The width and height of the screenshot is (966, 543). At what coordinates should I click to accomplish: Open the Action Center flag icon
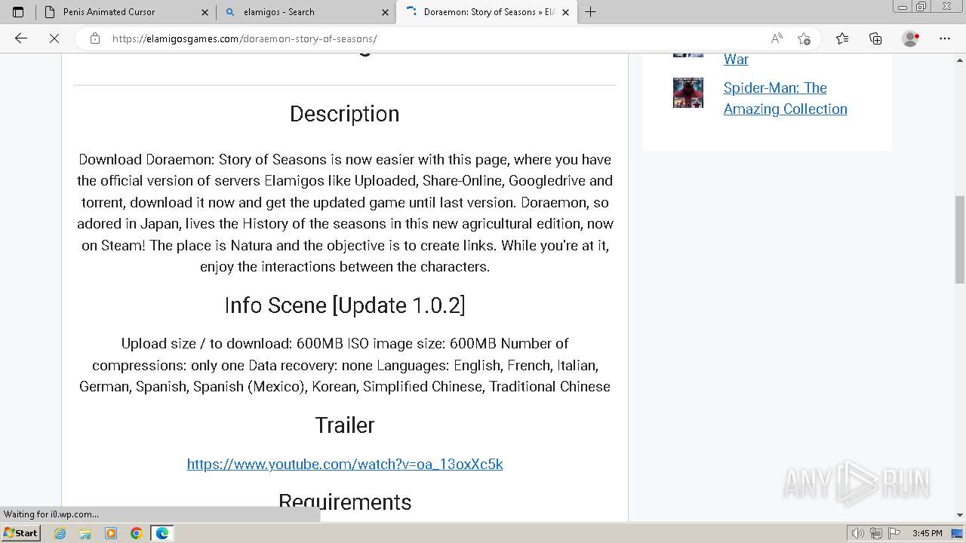(x=894, y=533)
